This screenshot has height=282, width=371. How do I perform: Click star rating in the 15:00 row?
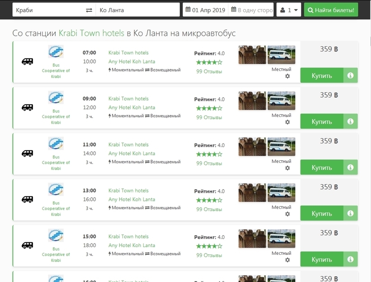(x=209, y=246)
